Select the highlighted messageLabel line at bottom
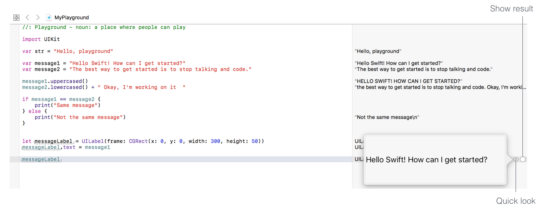 [41, 159]
